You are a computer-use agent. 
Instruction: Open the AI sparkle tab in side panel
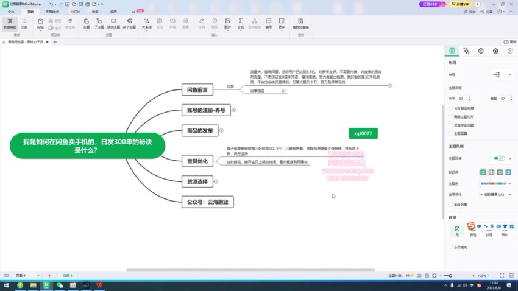pyautogui.click(x=466, y=51)
